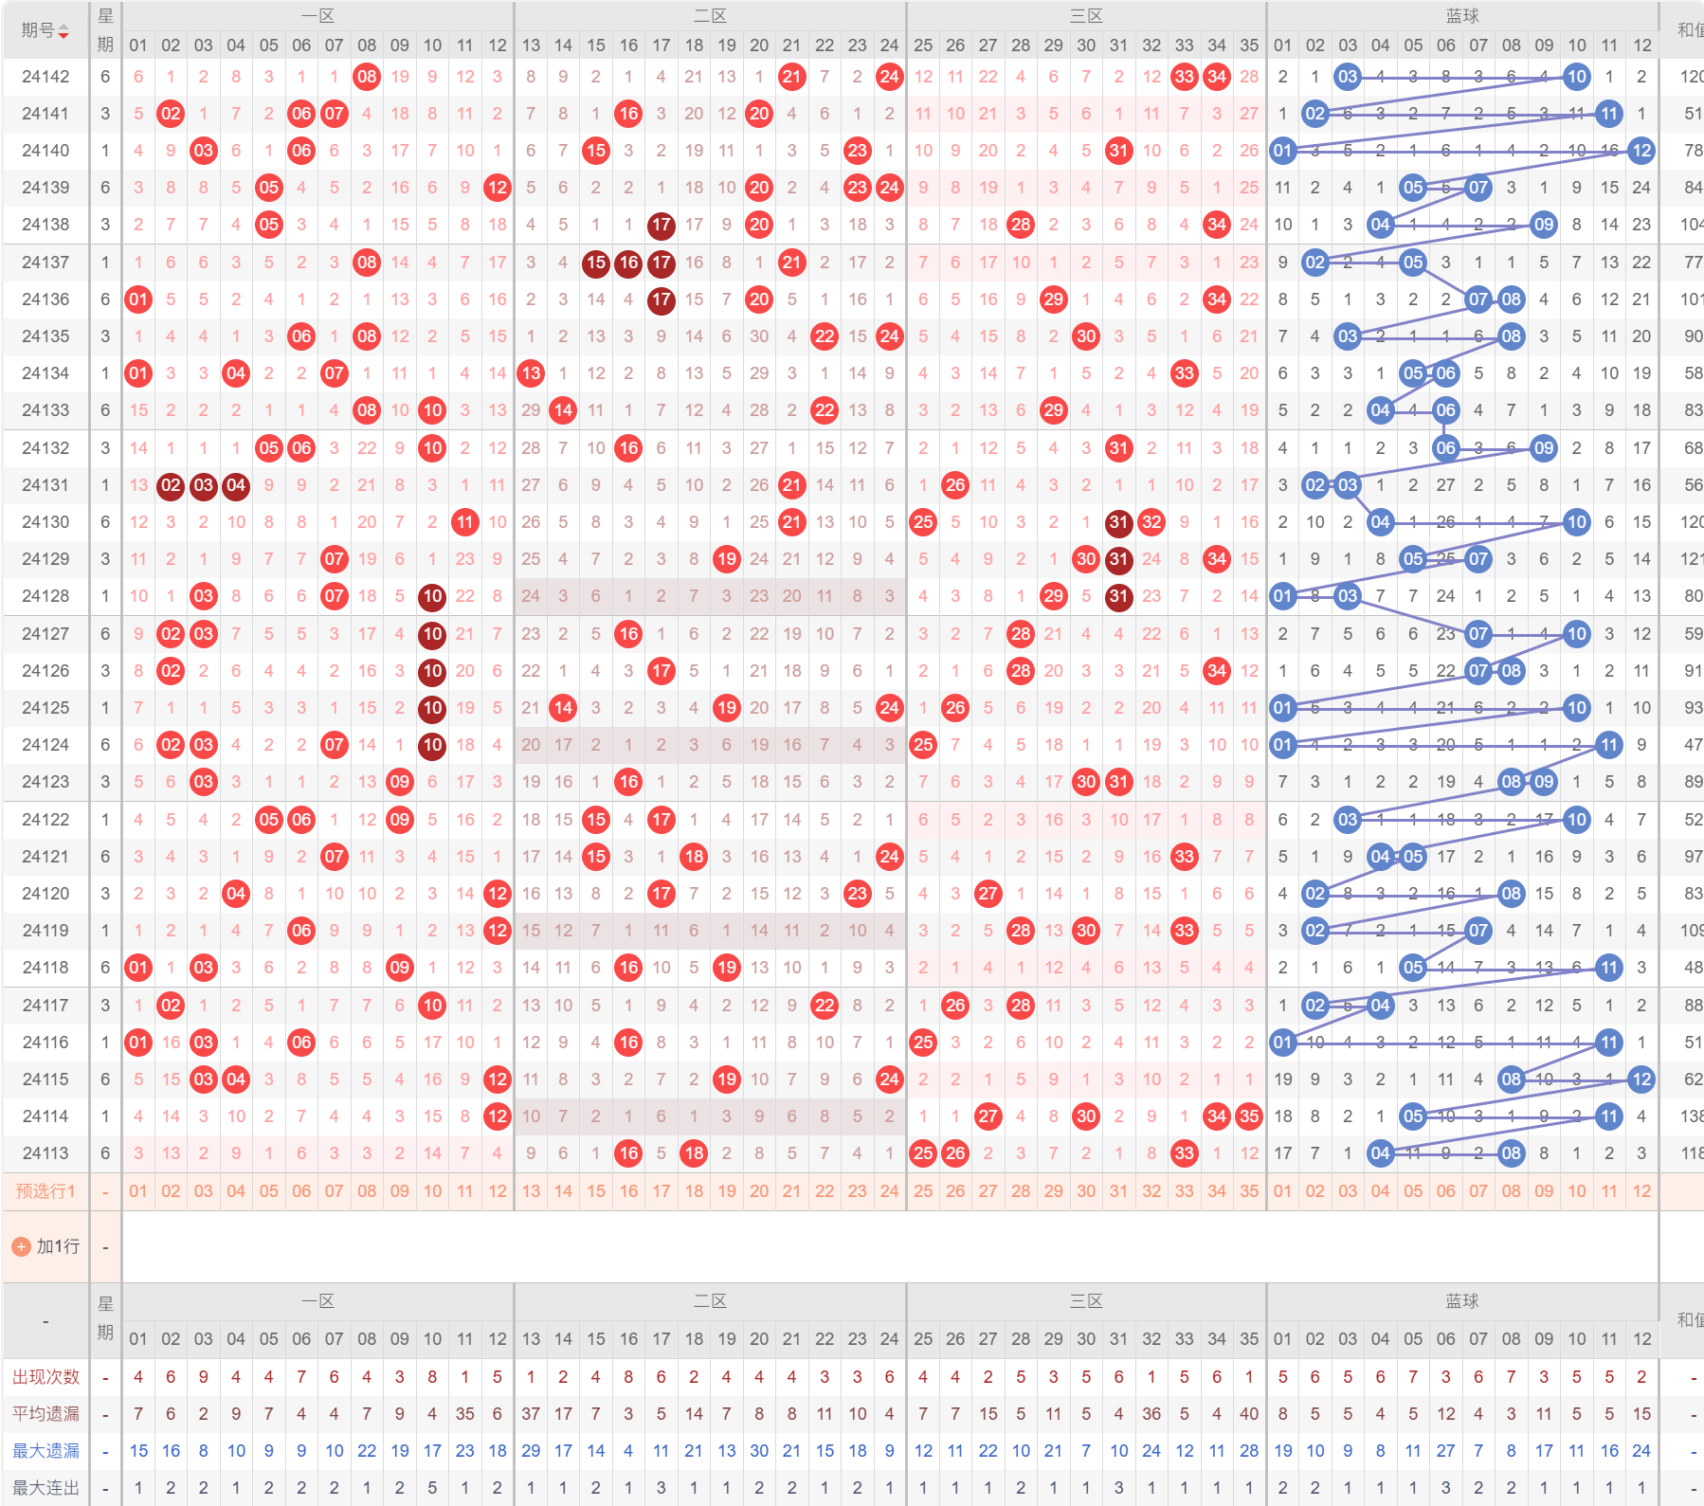Click blue ball 01 in row 24128
Image resolution: width=1704 pixels, height=1506 pixels.
click(x=1282, y=596)
